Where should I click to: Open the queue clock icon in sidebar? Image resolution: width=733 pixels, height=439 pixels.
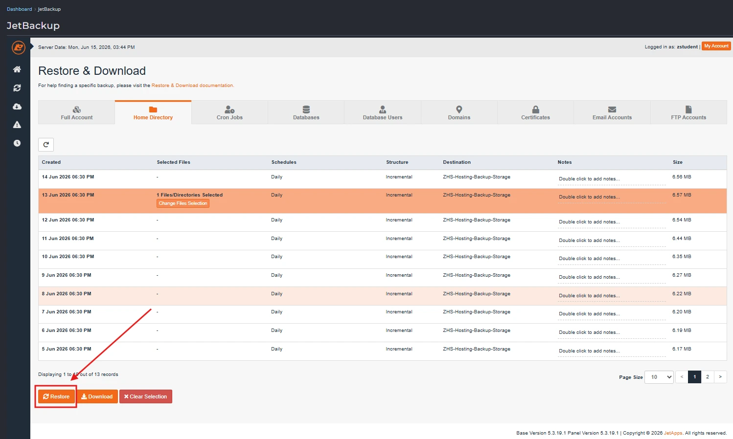coord(17,143)
